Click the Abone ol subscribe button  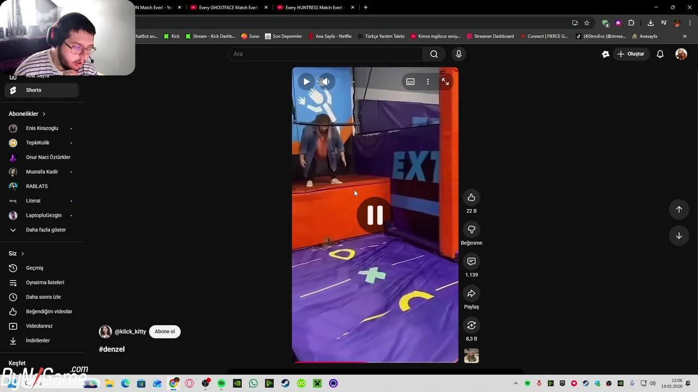165,332
